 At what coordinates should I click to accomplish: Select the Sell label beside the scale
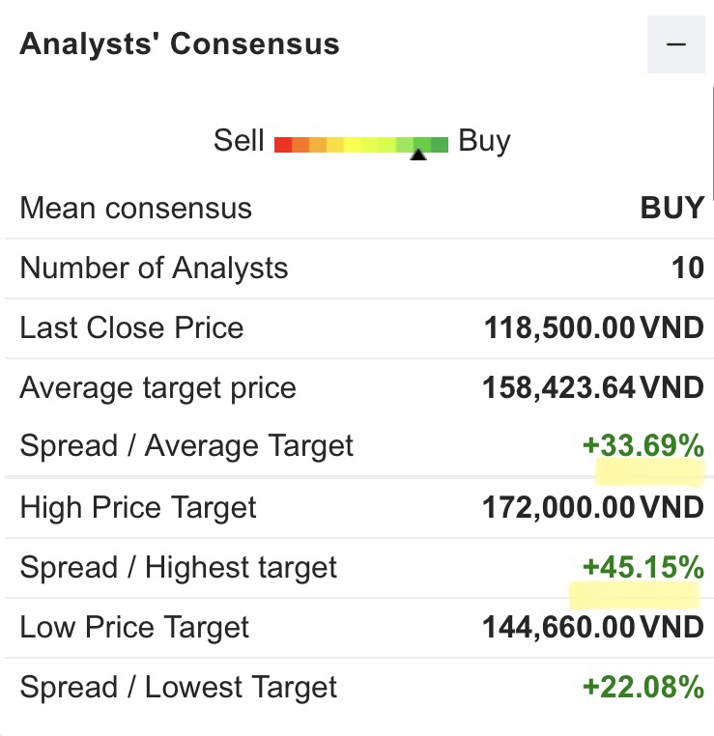239,141
